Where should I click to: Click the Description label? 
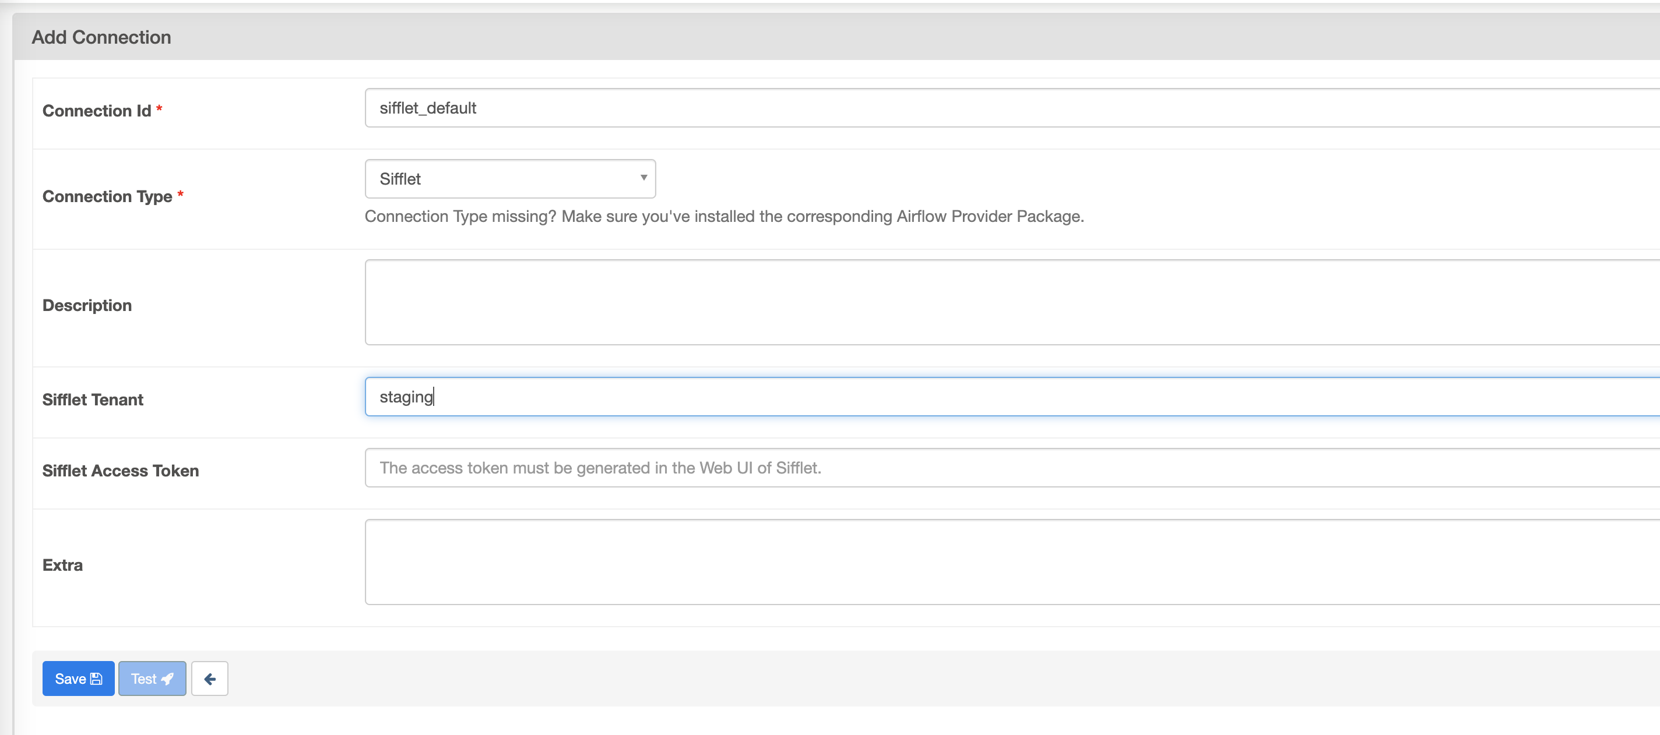coord(87,305)
